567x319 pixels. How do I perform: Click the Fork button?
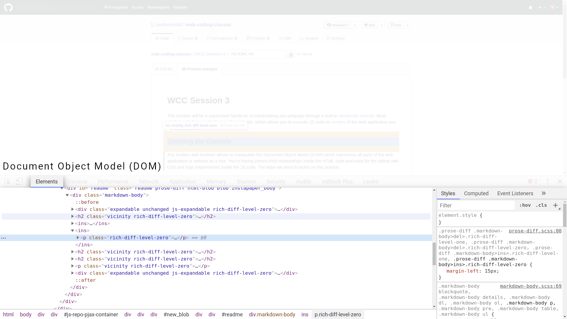396,25
